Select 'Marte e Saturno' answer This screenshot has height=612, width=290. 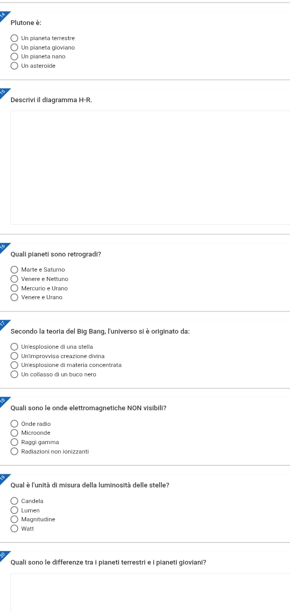pos(15,270)
